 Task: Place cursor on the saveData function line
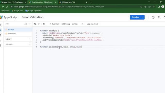pos(61,47)
